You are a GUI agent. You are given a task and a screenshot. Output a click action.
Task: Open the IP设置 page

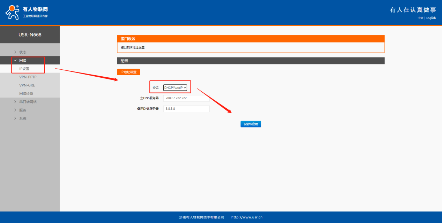24,69
